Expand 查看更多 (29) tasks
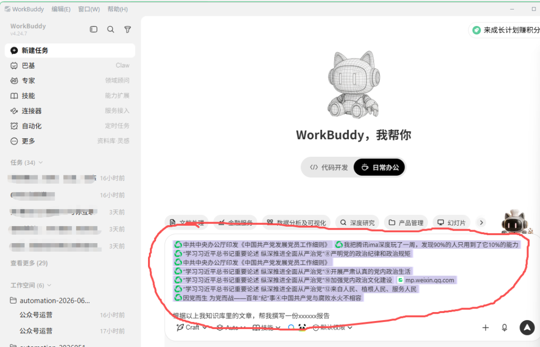The image size is (540, 347). (x=29, y=263)
